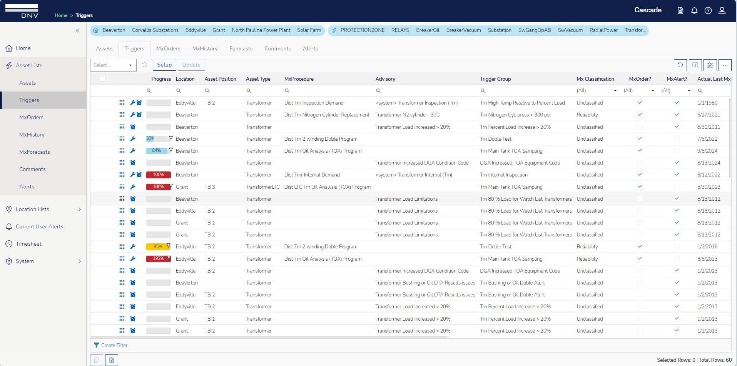The width and height of the screenshot is (737, 366).
Task: Click the Setup button
Action: click(x=164, y=65)
